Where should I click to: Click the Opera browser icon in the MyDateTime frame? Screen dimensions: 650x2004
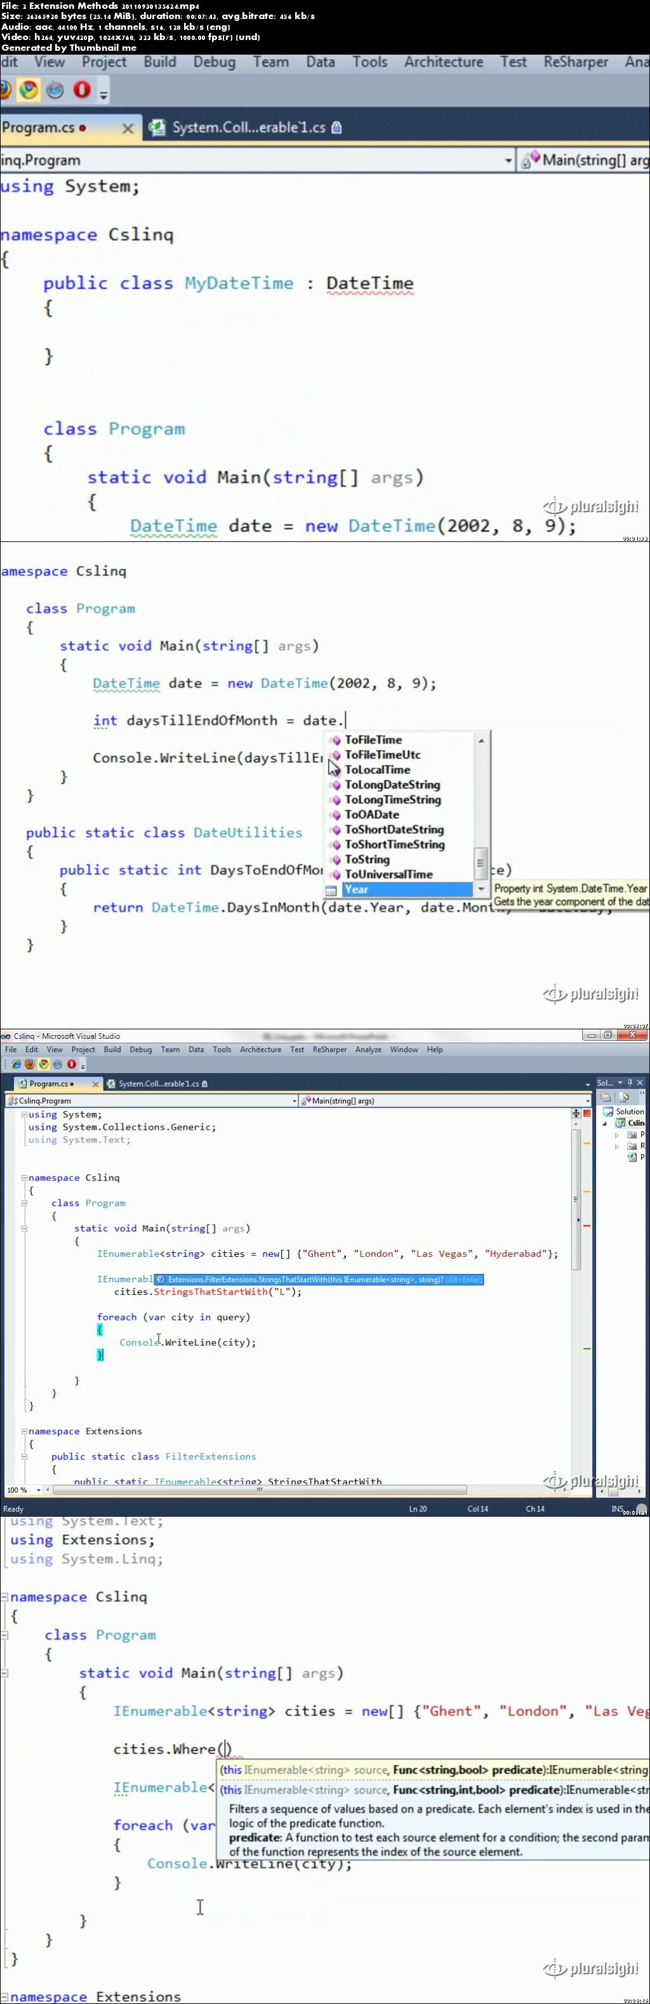pos(82,90)
